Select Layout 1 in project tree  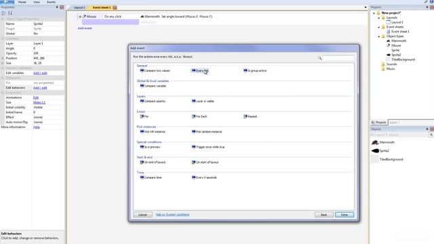397,22
